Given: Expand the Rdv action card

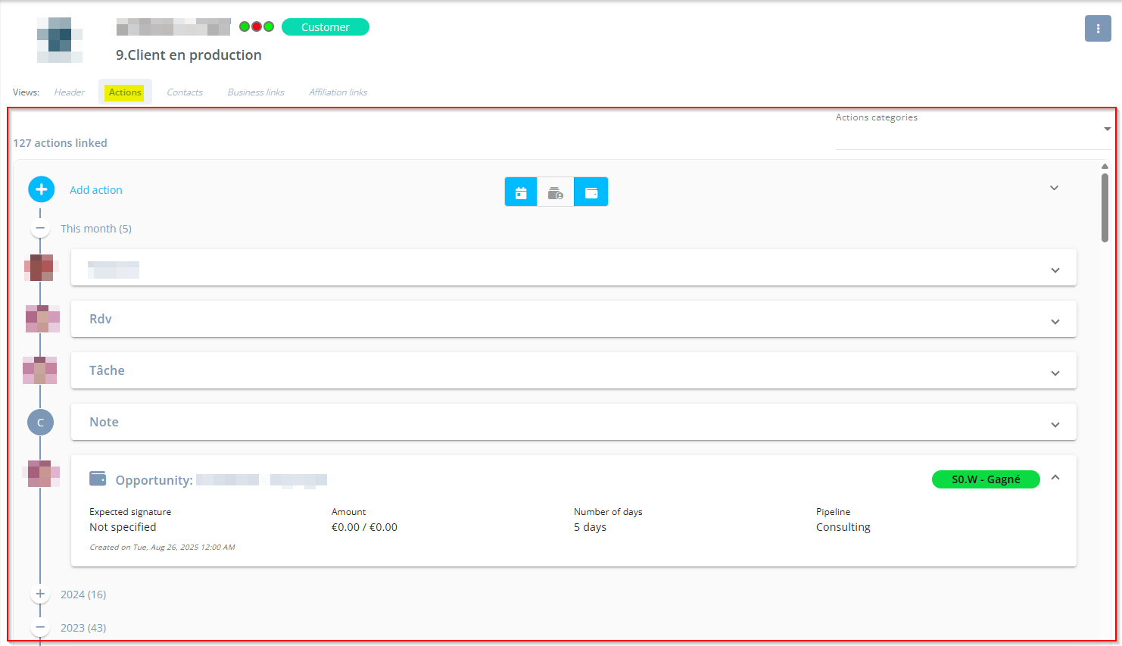Looking at the screenshot, I should [1055, 322].
